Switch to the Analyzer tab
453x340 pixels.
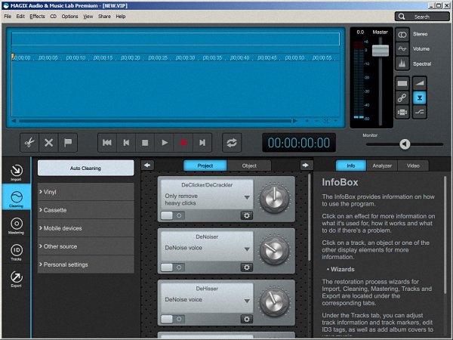point(382,165)
